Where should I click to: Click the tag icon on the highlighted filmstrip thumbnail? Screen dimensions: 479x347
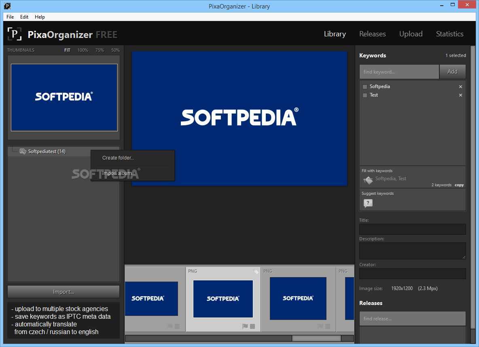pos(256,271)
